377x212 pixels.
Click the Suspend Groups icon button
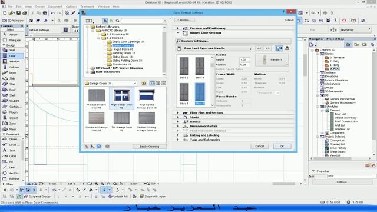pyautogui.click(x=26, y=196)
